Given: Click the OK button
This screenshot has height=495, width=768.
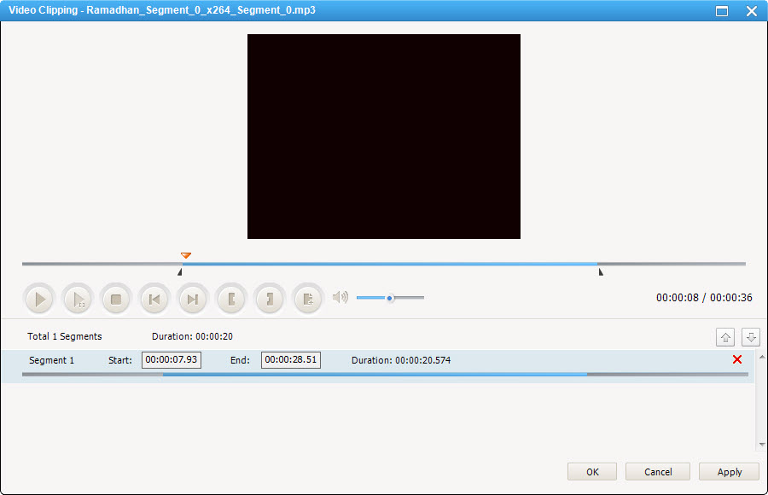Looking at the screenshot, I should coord(592,472).
